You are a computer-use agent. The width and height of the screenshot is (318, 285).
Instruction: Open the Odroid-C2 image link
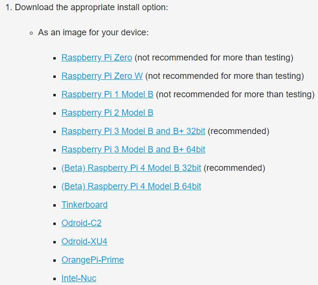pyautogui.click(x=81, y=223)
